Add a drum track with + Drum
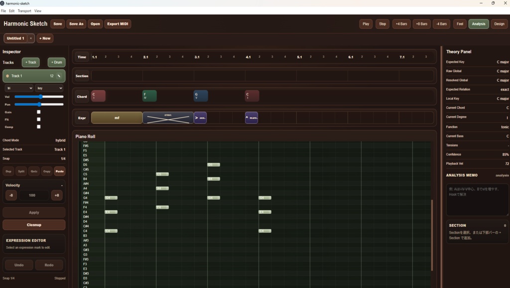This screenshot has height=288, width=510. [x=57, y=62]
